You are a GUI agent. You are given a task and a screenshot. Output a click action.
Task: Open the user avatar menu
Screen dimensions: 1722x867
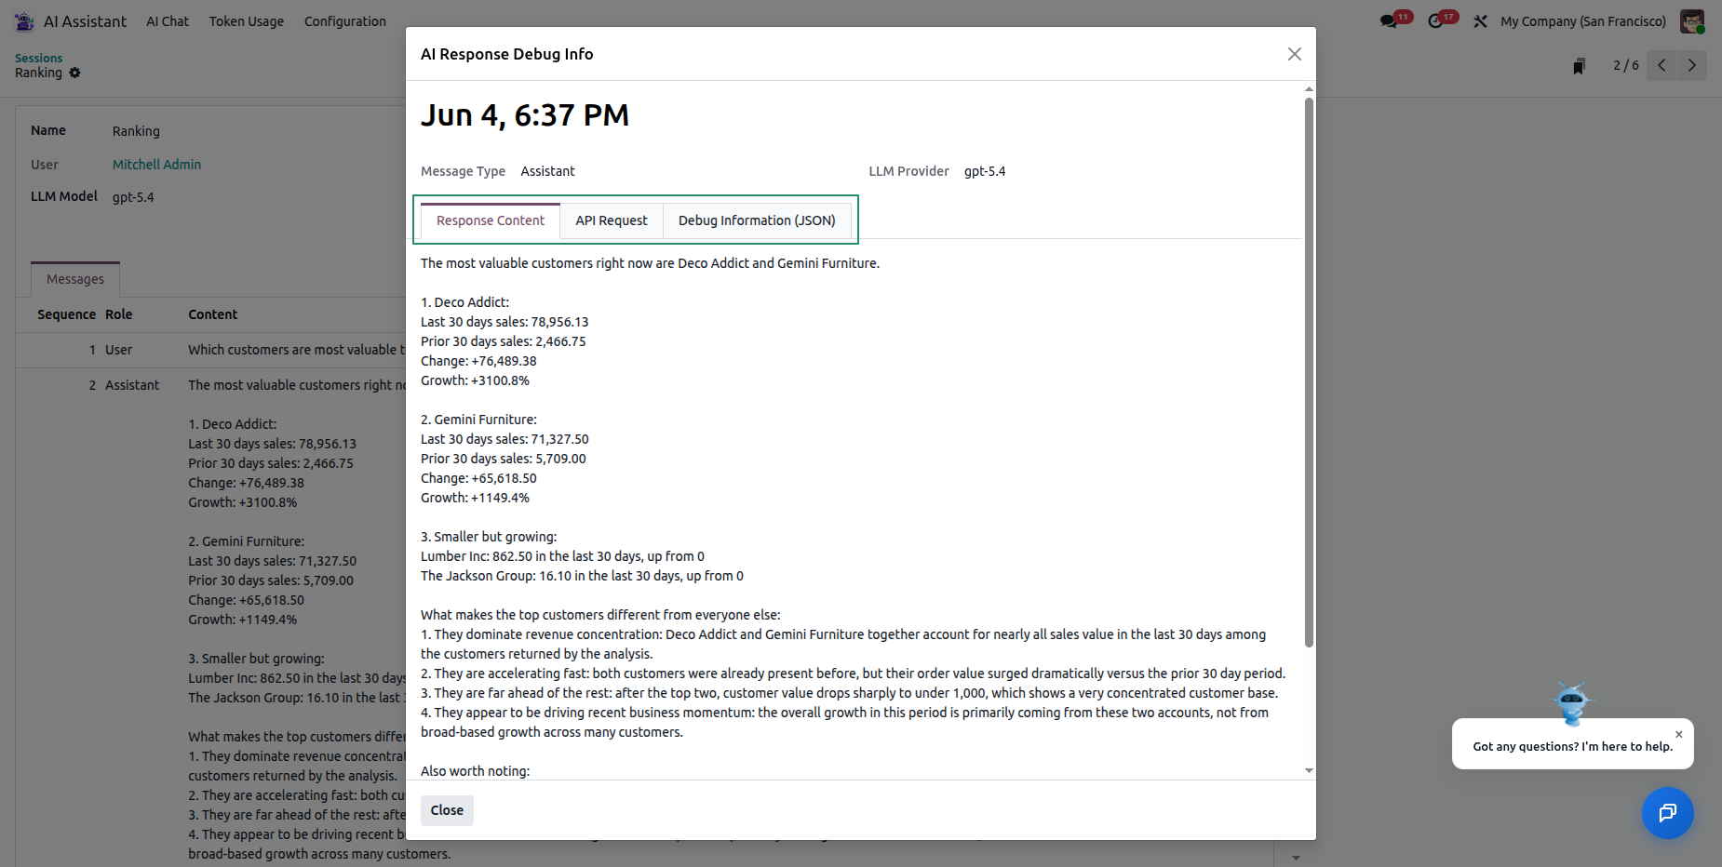1692,20
